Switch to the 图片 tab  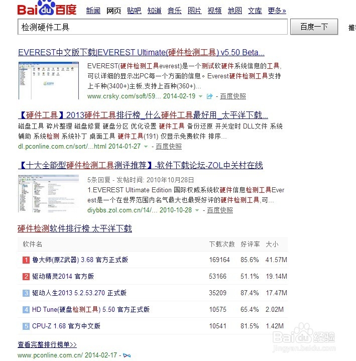pos(195,11)
